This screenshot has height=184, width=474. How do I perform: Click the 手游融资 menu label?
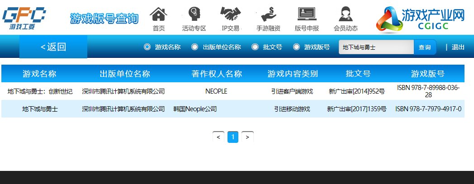click(x=269, y=28)
